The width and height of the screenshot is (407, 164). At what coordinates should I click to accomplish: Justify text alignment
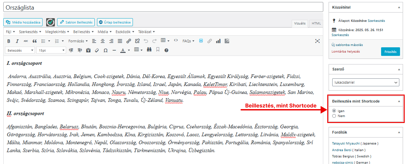pyautogui.click(x=120, y=41)
